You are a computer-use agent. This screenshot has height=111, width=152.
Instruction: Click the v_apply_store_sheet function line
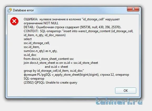[76, 75]
